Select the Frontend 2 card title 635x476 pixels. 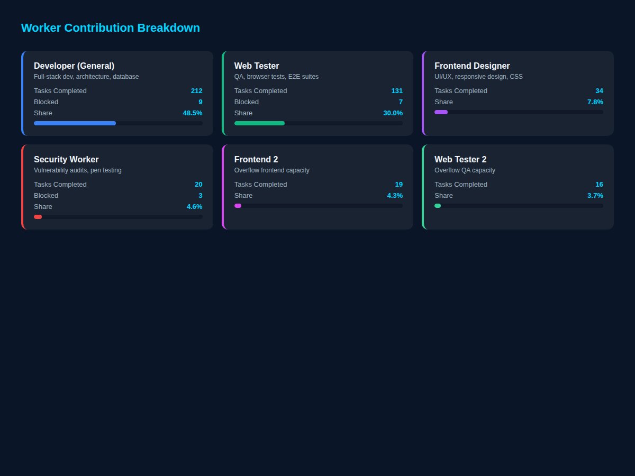pos(256,159)
